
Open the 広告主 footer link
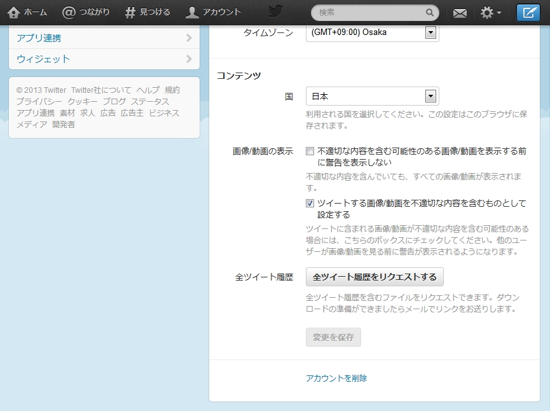click(132, 113)
